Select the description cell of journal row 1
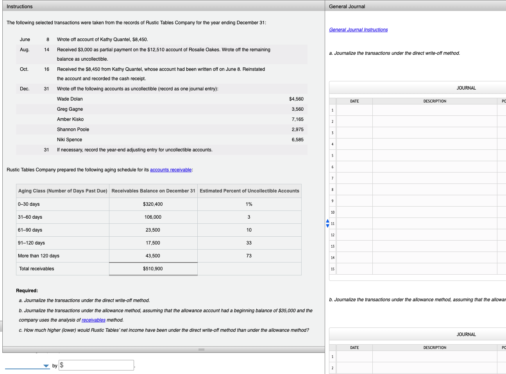This screenshot has width=506, height=374. (434, 110)
